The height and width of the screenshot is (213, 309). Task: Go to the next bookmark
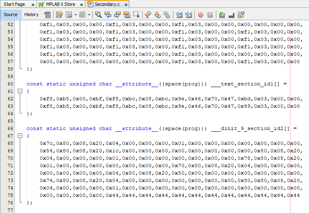point(158,14)
